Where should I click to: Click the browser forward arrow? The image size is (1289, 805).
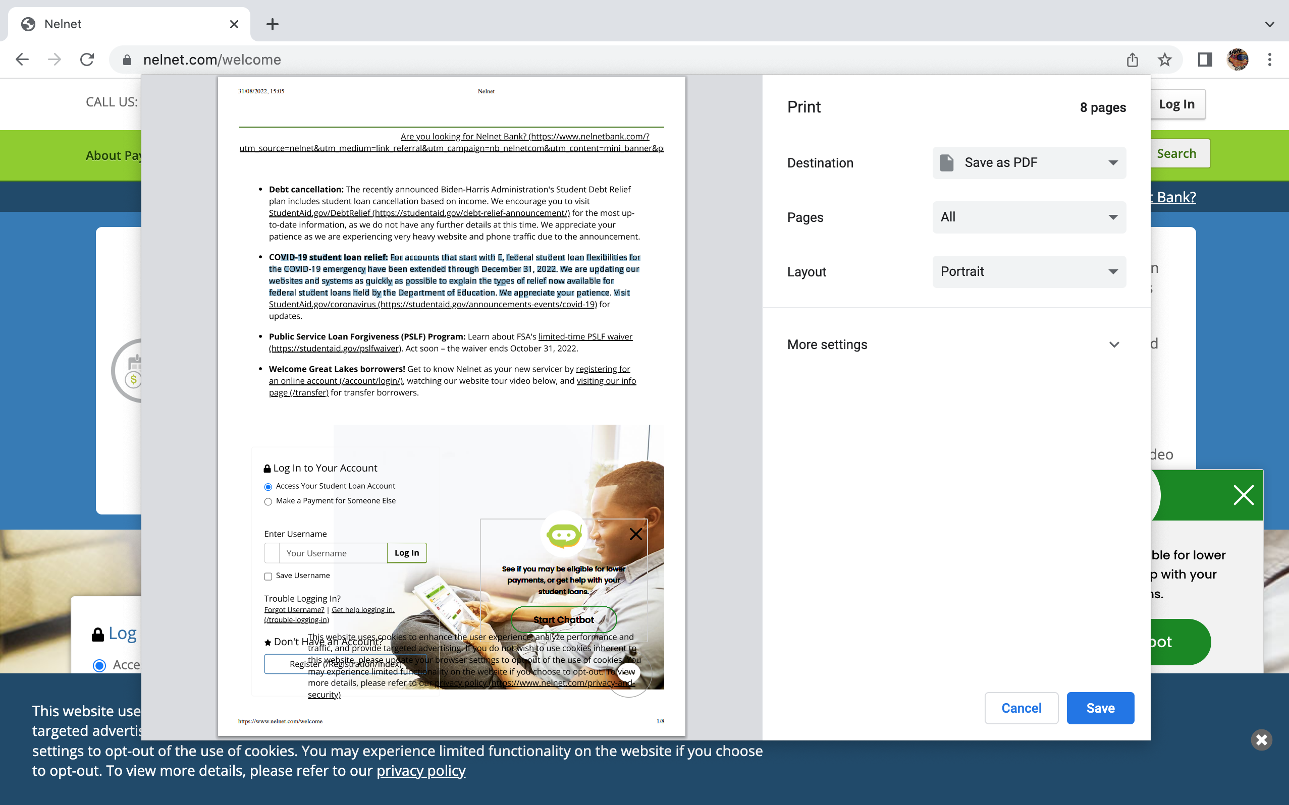[x=55, y=60]
